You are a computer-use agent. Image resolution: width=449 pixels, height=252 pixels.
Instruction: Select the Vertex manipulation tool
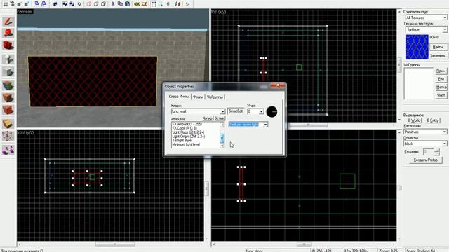tap(8, 136)
